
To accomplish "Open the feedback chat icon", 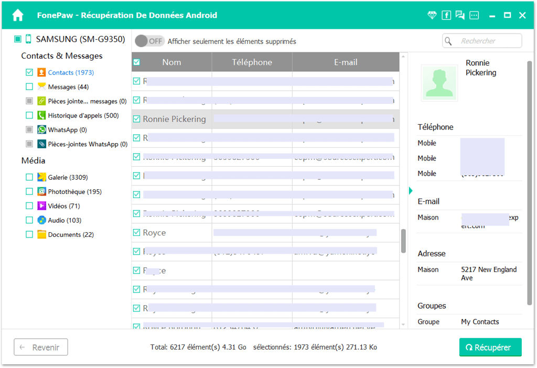I will [460, 15].
